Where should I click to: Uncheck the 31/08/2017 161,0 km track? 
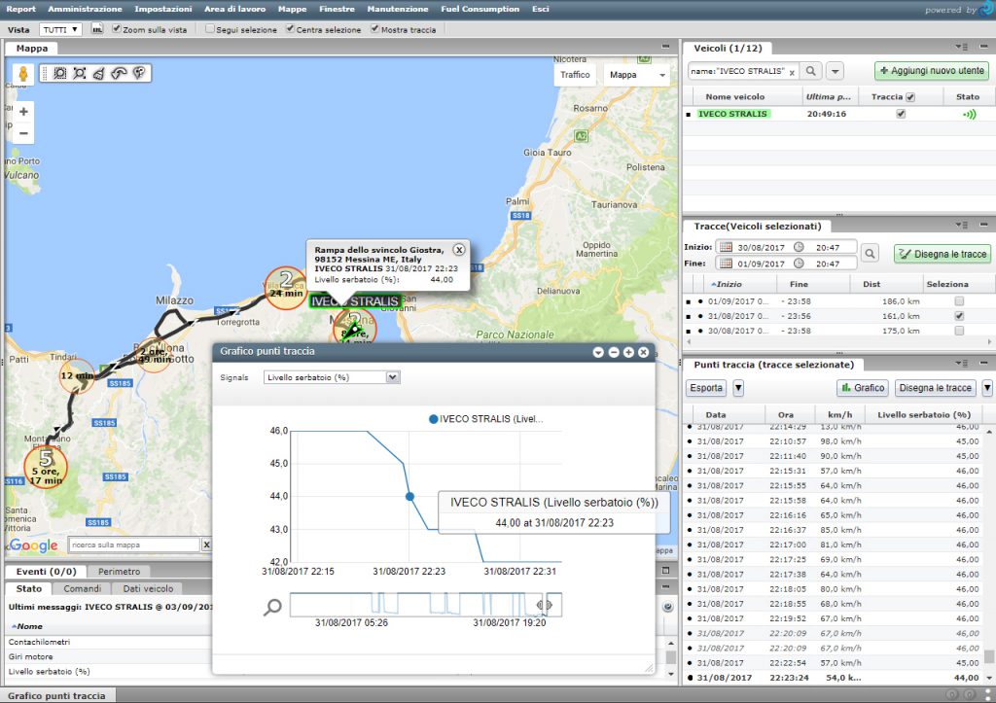(959, 316)
